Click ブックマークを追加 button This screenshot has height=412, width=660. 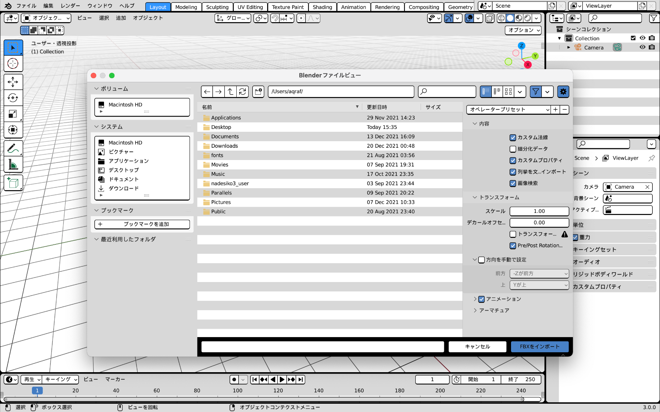click(x=142, y=224)
